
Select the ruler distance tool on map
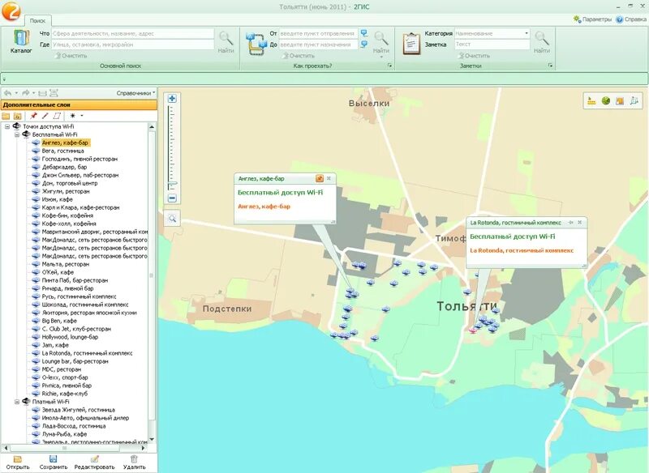click(591, 100)
